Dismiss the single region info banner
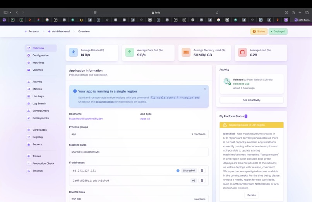 coord(205,89)
